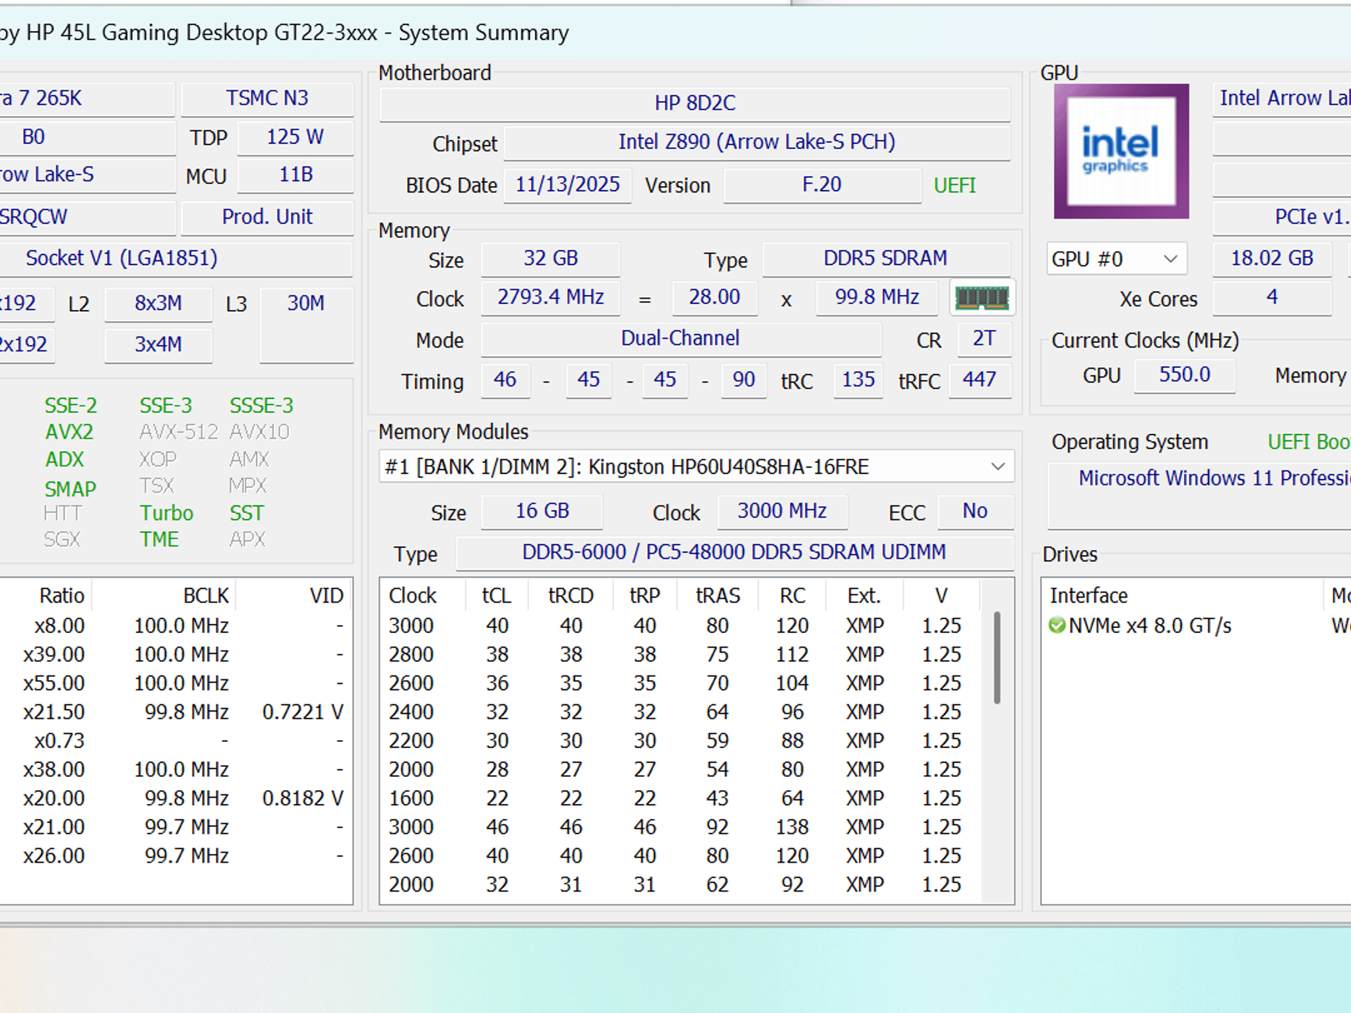Click the base clock 99.8 MHz value
Screen dimensions: 1351x1013
tap(877, 297)
